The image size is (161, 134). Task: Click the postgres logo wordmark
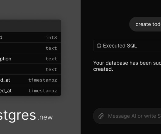18,116
